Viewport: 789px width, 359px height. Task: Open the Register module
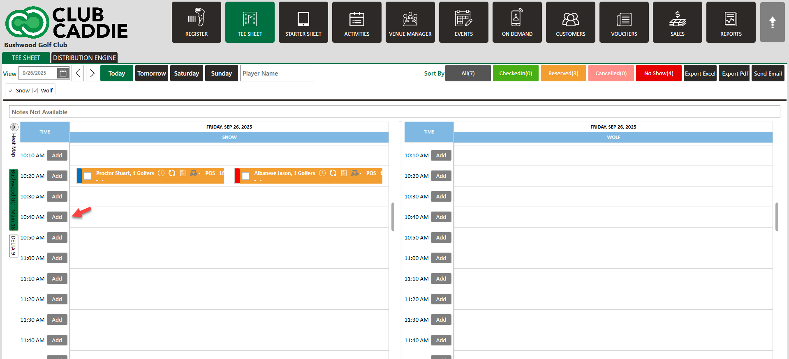(x=196, y=22)
